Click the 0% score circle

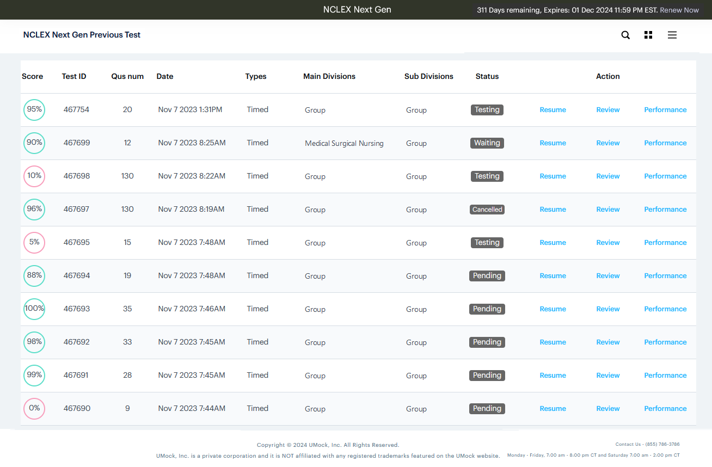(34, 408)
